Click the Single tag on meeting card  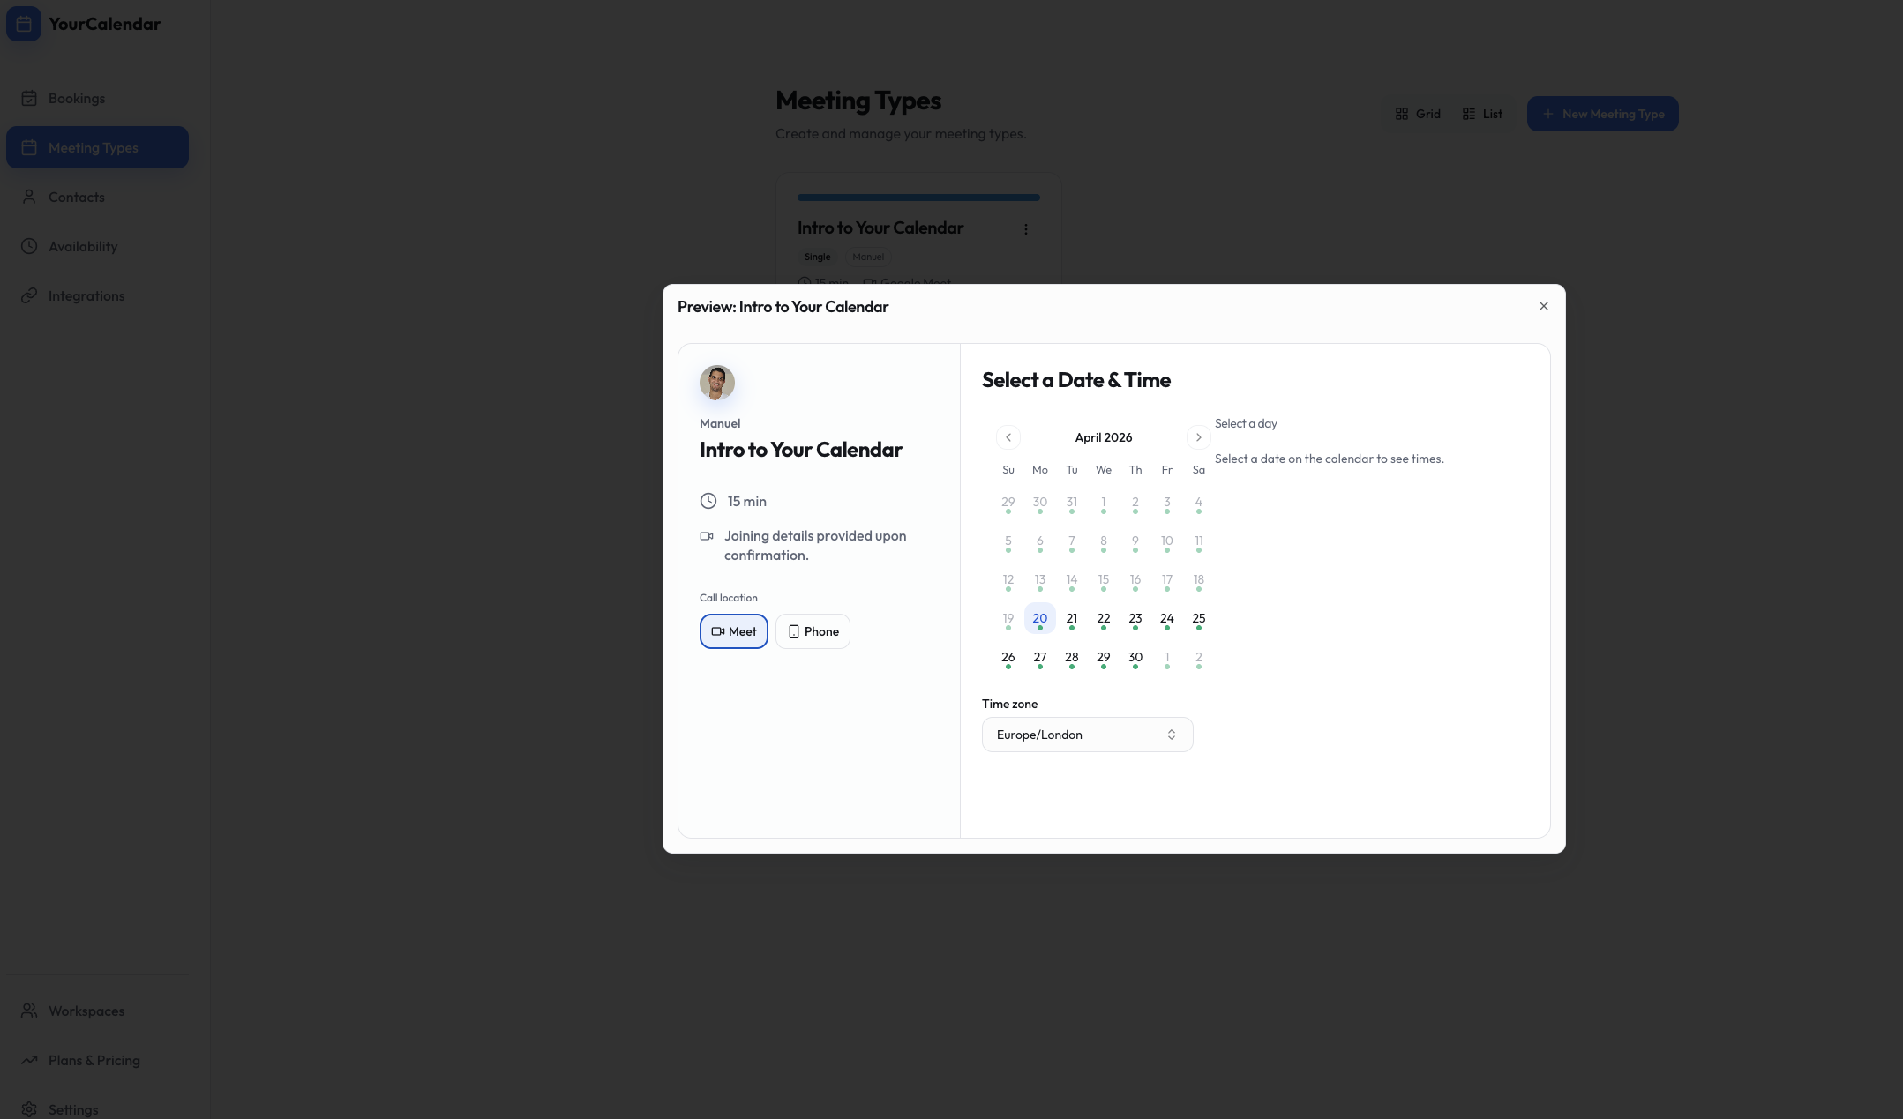(x=817, y=257)
